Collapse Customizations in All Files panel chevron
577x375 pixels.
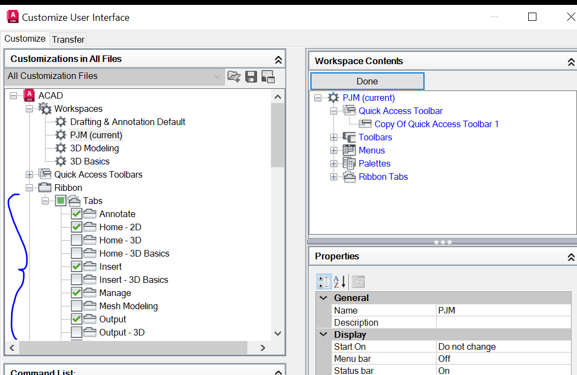[x=278, y=60]
